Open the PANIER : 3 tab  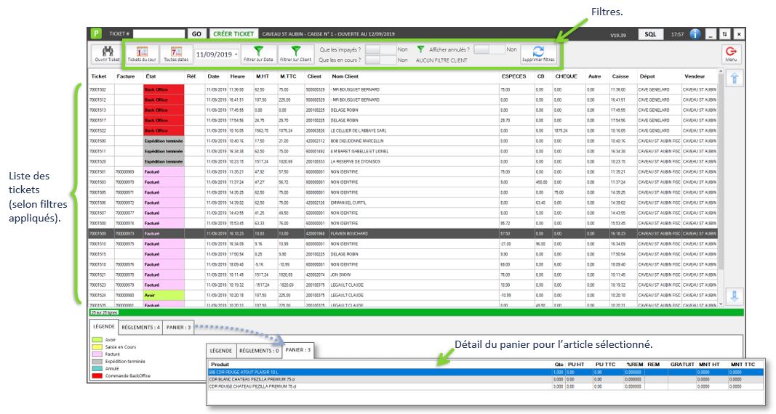(x=179, y=328)
